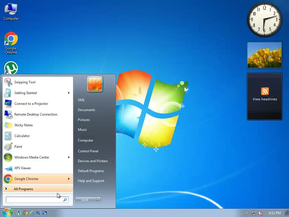Launch Internet Explorer from taskbar

click(32, 213)
